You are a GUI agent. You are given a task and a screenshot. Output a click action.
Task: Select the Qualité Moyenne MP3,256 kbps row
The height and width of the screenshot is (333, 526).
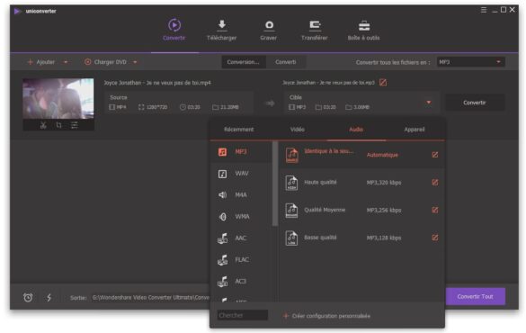(361, 210)
